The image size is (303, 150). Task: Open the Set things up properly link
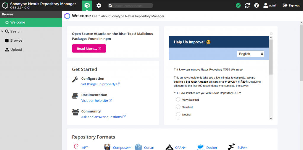[x=100, y=84]
